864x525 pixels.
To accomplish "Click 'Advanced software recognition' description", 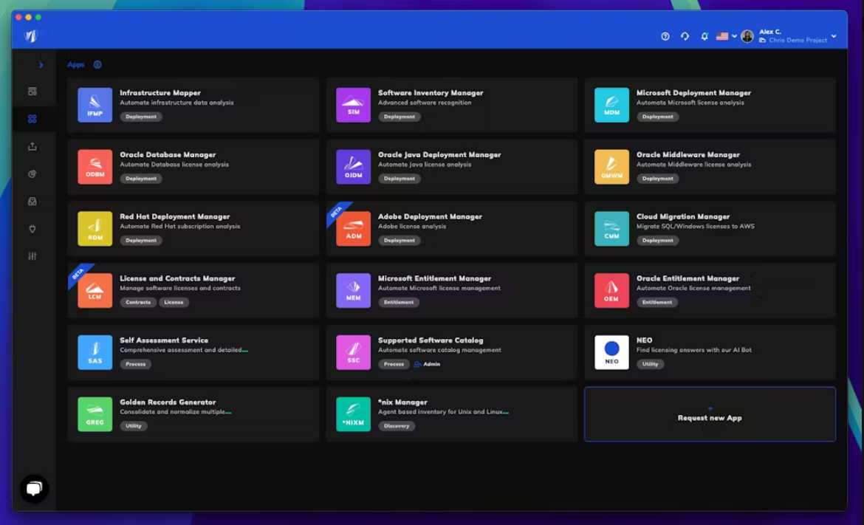I will (425, 103).
